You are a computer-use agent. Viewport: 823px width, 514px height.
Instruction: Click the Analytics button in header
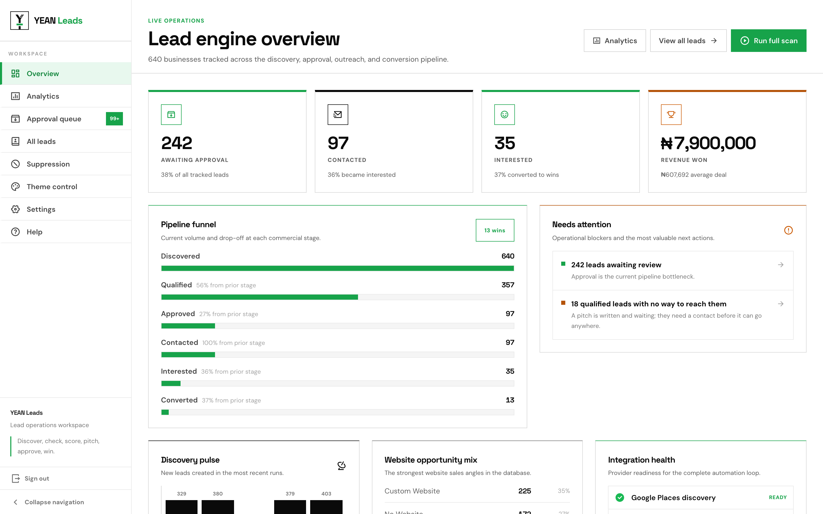click(x=614, y=40)
